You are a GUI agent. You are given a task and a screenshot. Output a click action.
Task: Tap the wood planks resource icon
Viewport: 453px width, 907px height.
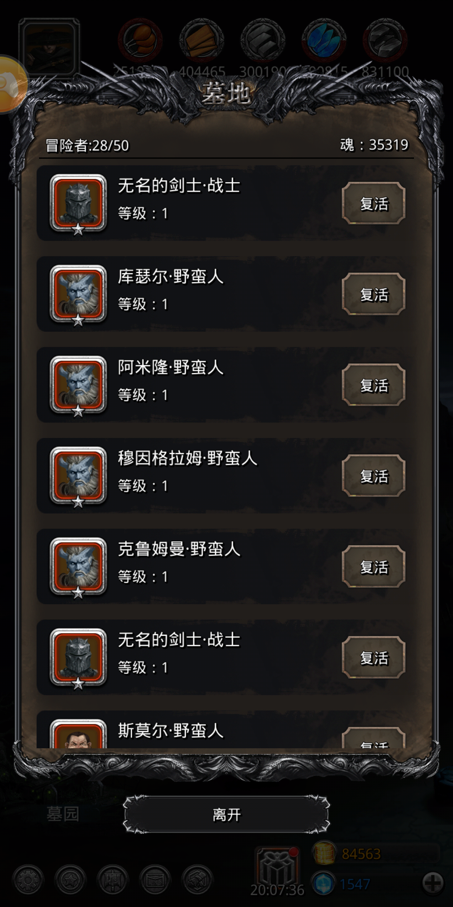(201, 41)
